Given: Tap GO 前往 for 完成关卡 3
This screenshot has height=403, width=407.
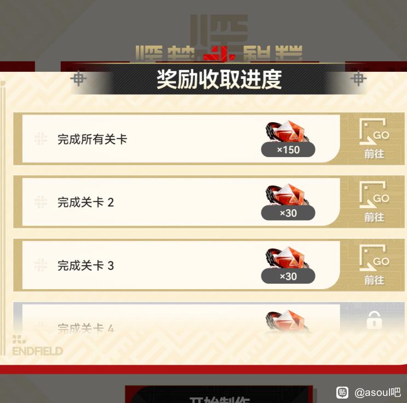Looking at the screenshot, I should tap(374, 265).
